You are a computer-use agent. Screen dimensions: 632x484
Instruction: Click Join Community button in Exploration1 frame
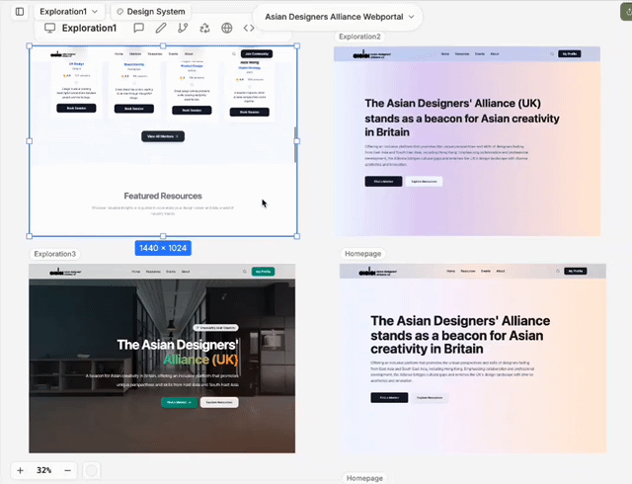(x=257, y=53)
